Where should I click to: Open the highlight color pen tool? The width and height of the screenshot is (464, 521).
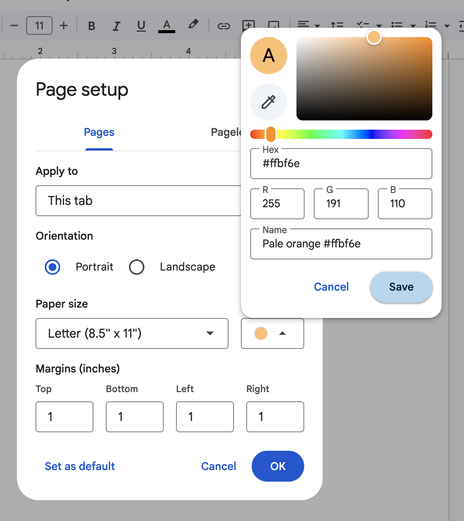(x=193, y=25)
